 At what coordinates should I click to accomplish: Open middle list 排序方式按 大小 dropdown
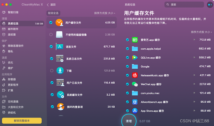pos(105,13)
